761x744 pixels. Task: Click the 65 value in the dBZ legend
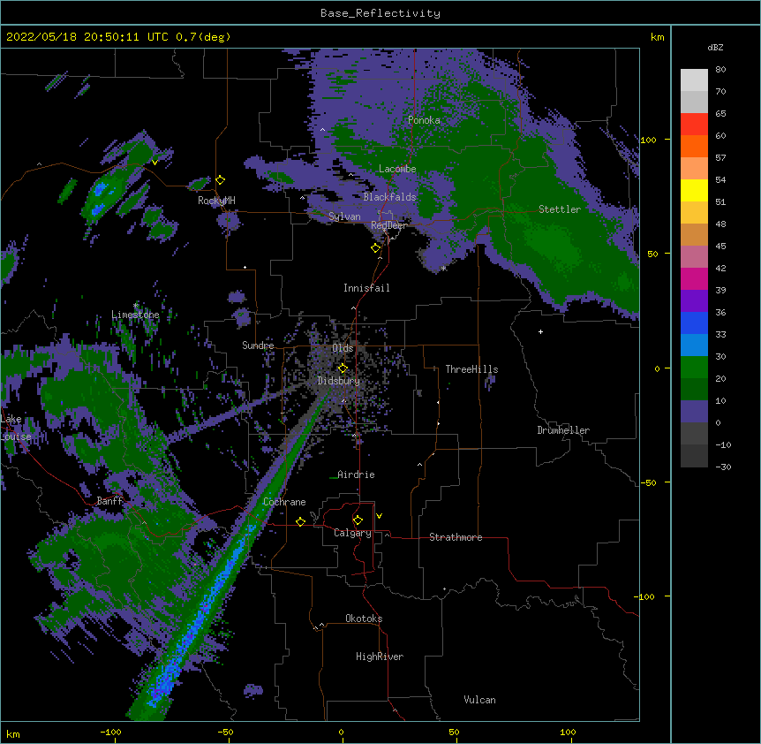coord(720,114)
